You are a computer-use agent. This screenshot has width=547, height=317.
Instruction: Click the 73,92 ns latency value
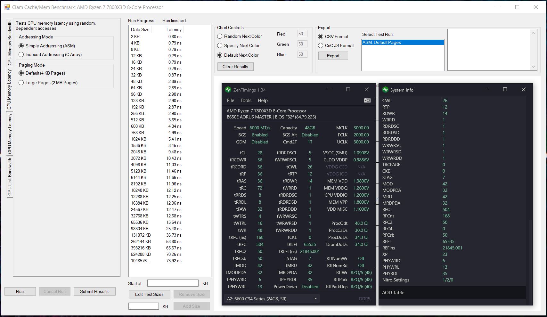click(x=174, y=261)
